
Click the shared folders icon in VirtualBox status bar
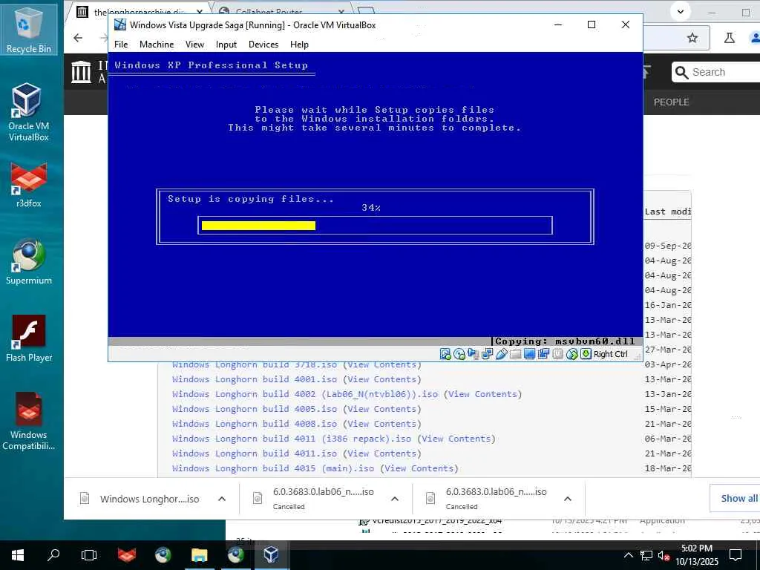[x=516, y=354]
